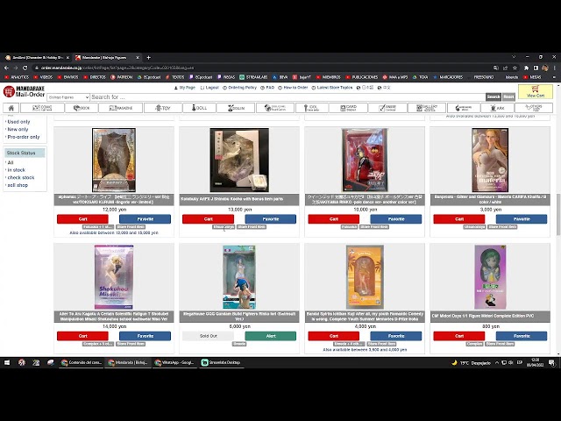This screenshot has width=561, height=421.
Task: Reload the page with the refresh icon
Action: click(x=25, y=68)
